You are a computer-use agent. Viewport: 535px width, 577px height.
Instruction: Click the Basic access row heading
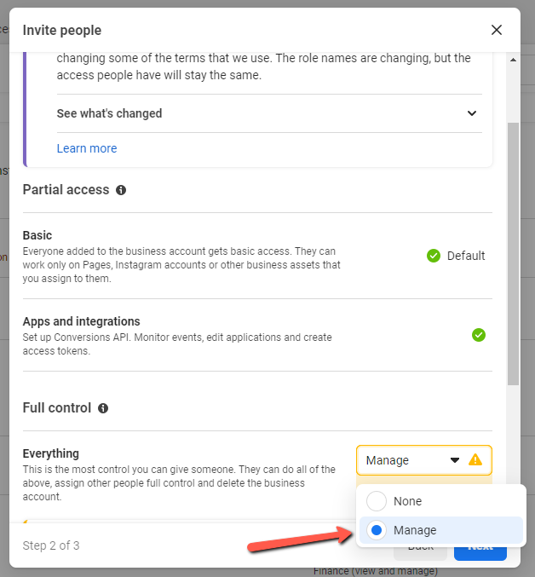[37, 235]
